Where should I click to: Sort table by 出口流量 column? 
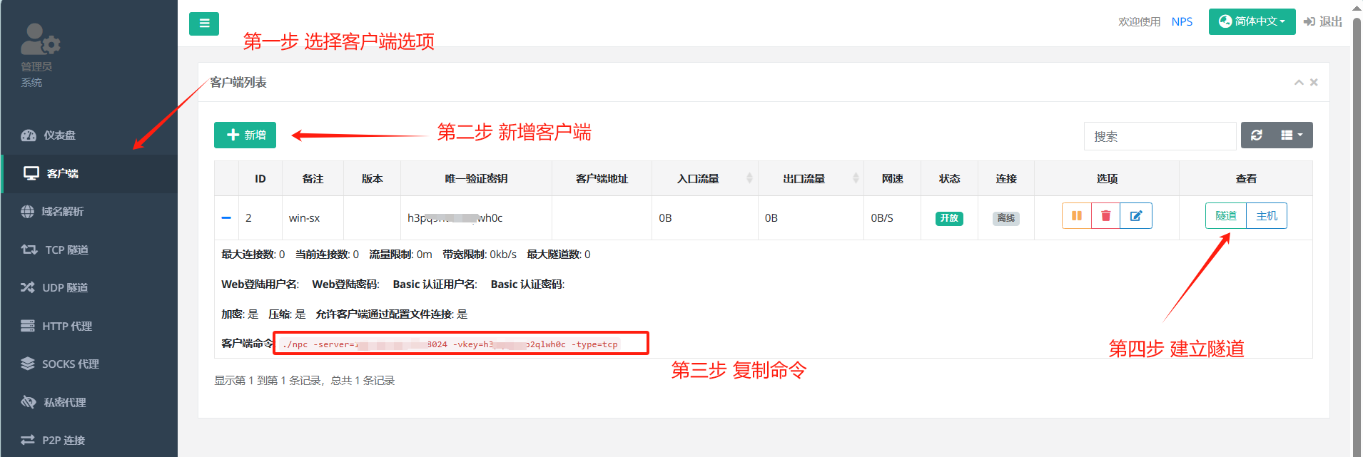[811, 178]
